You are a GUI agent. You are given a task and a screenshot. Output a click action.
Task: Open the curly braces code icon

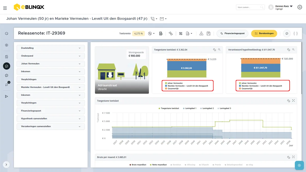296,33
